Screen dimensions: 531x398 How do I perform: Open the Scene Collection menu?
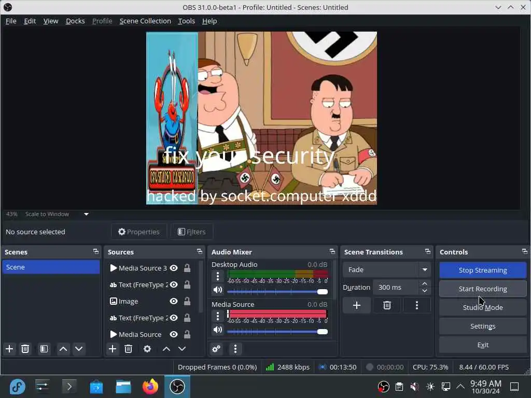tap(145, 21)
